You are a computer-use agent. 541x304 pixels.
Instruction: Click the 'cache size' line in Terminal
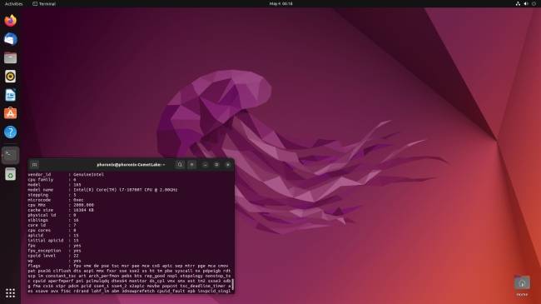(61, 210)
